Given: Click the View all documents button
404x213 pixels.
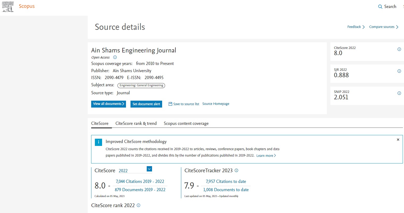Looking at the screenshot, I should click(x=108, y=104).
